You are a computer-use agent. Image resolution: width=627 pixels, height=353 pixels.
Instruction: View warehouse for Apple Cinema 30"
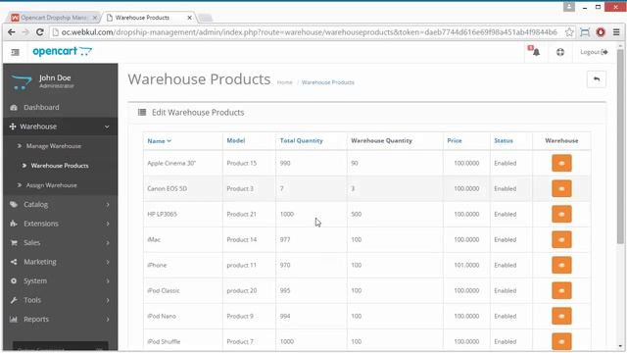(561, 164)
